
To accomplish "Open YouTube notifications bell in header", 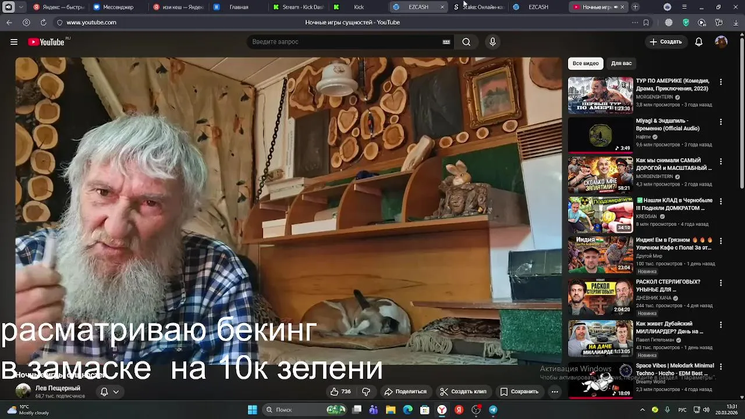I will (x=698, y=42).
